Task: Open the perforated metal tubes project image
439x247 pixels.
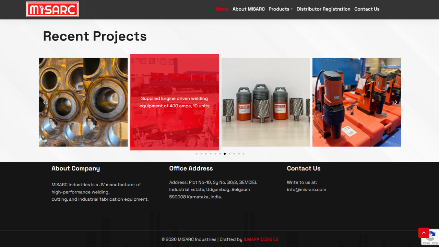Action: 83,102
